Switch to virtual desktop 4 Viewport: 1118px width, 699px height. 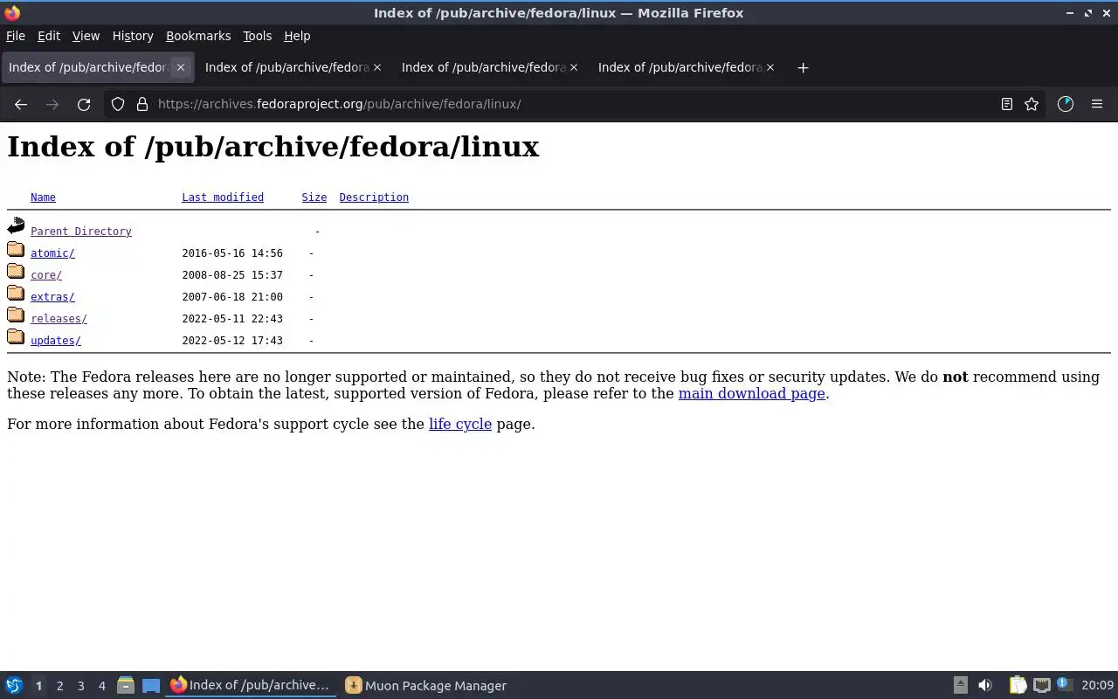pyautogui.click(x=101, y=686)
